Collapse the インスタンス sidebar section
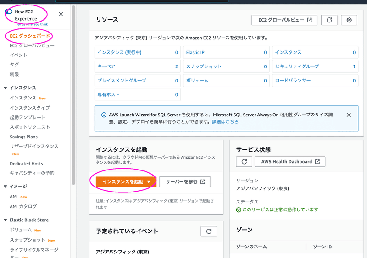Image resolution: width=367 pixels, height=258 pixels. (6, 88)
